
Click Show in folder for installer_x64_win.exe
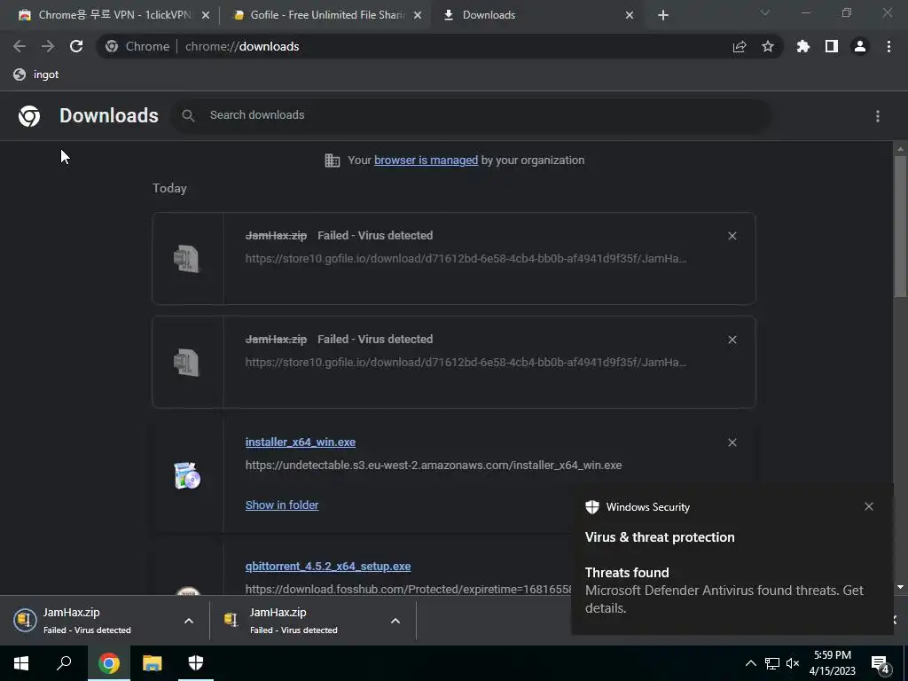[x=282, y=505]
